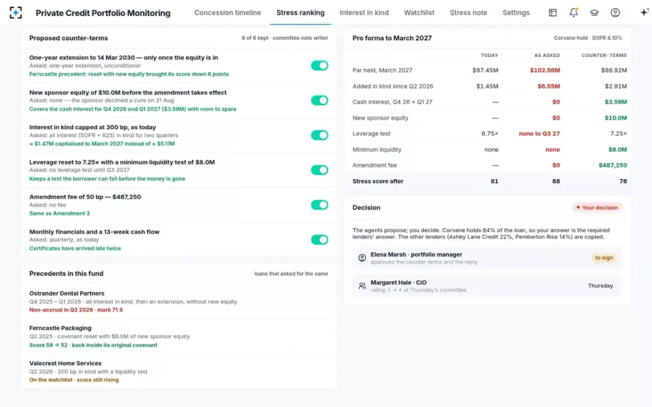
Task: Click the Private Credit Portfolio Monitoring title
Action: pos(103,13)
